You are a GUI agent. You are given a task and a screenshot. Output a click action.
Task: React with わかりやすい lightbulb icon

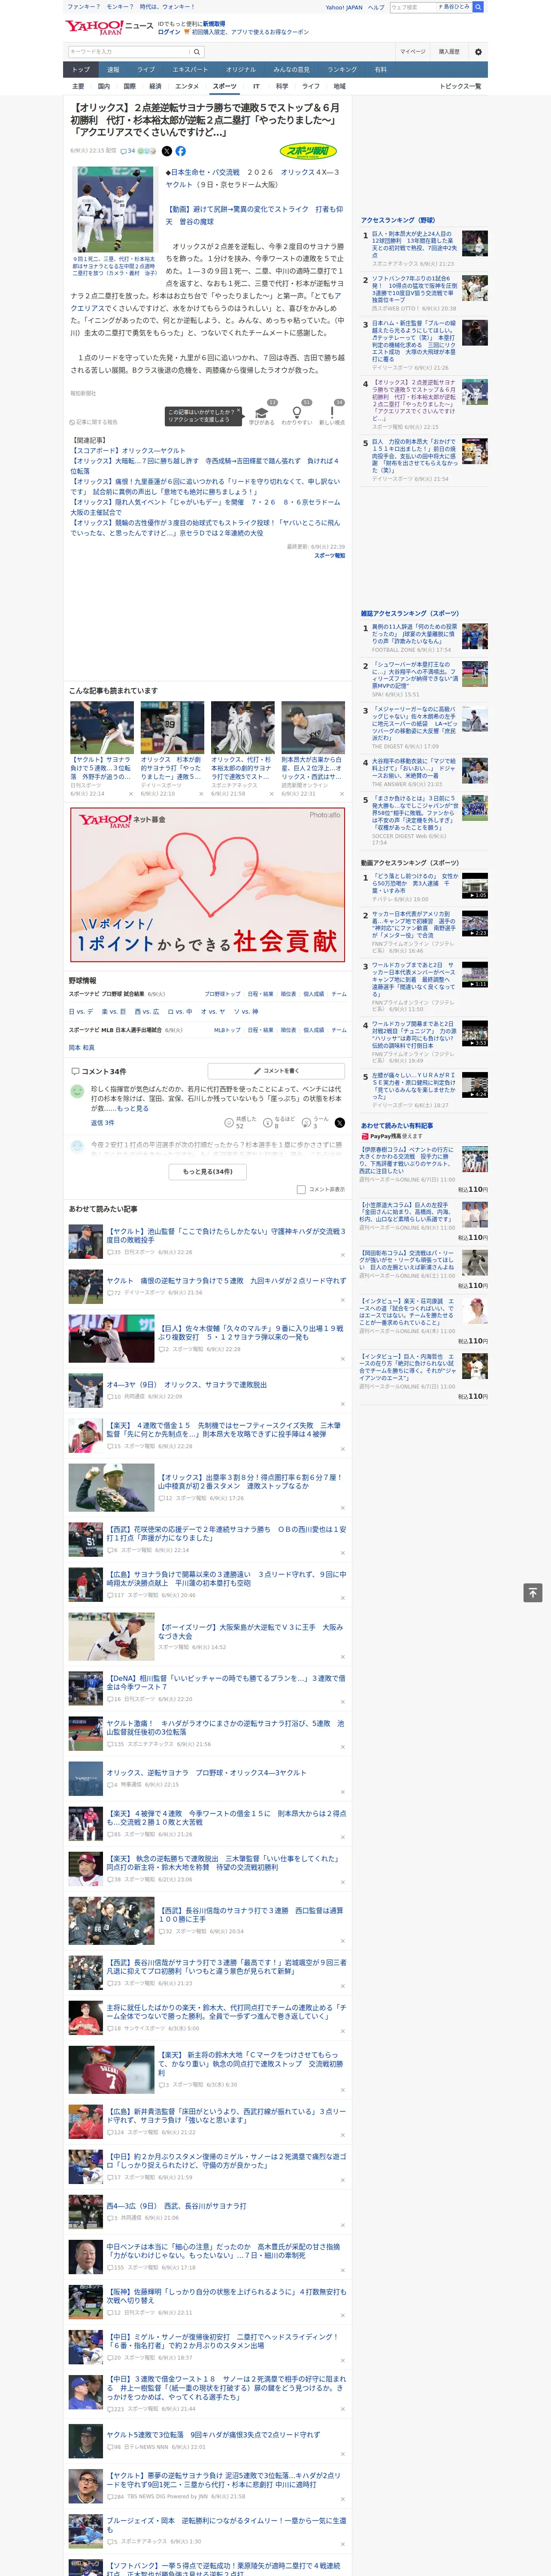[296, 412]
